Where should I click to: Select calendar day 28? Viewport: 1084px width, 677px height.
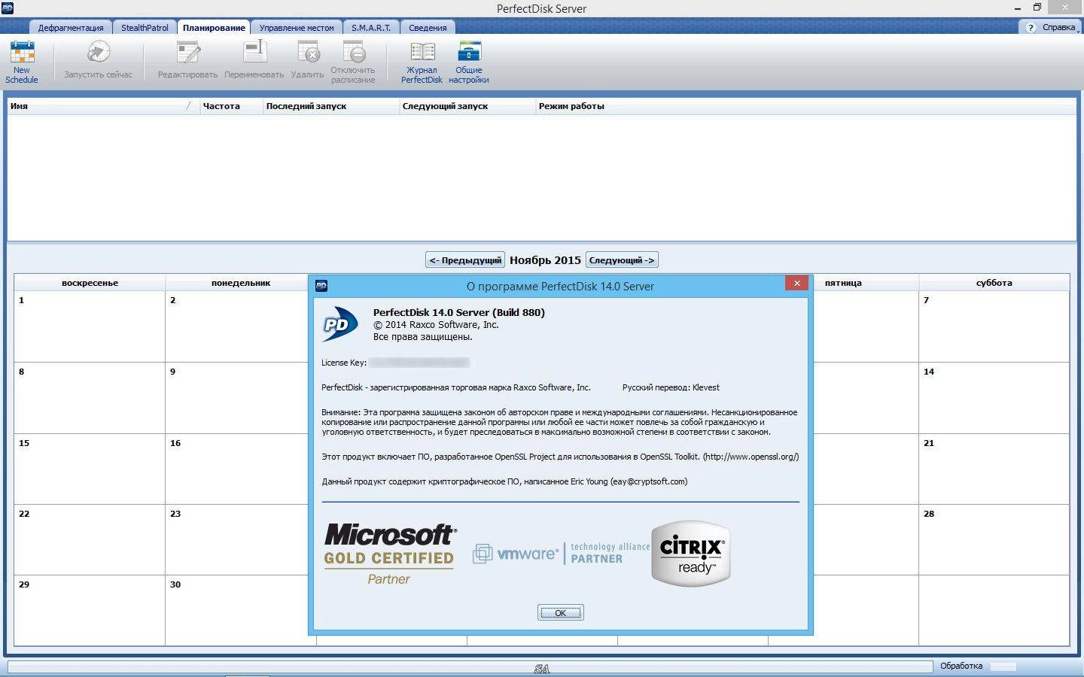[x=994, y=540]
